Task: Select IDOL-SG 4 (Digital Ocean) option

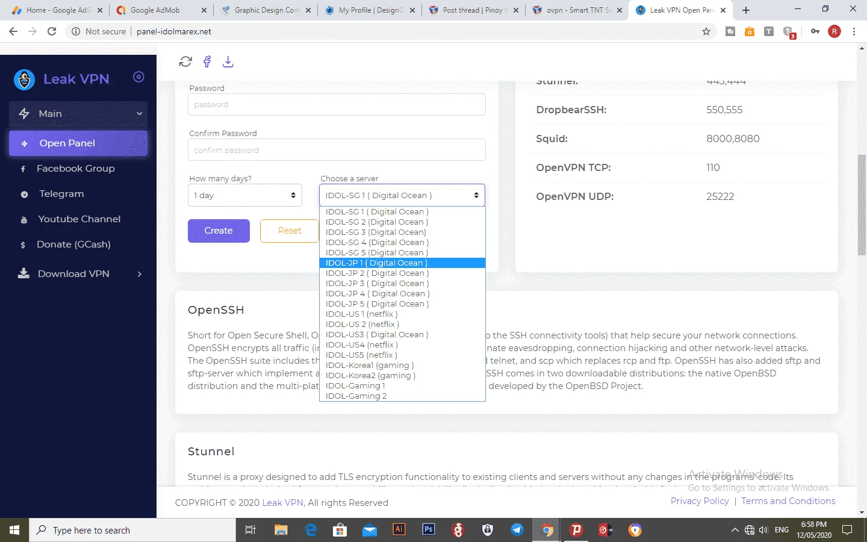Action: pos(402,243)
